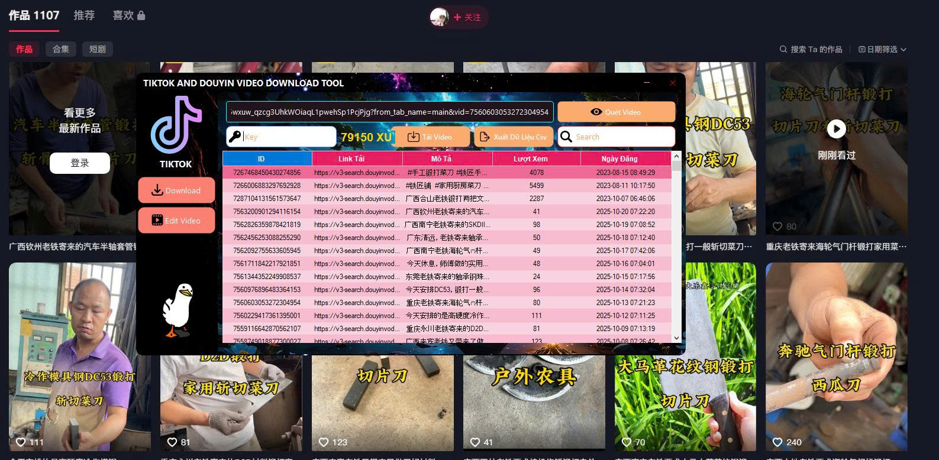
Task: Sort table by Lượt Xem column header
Action: (530, 158)
